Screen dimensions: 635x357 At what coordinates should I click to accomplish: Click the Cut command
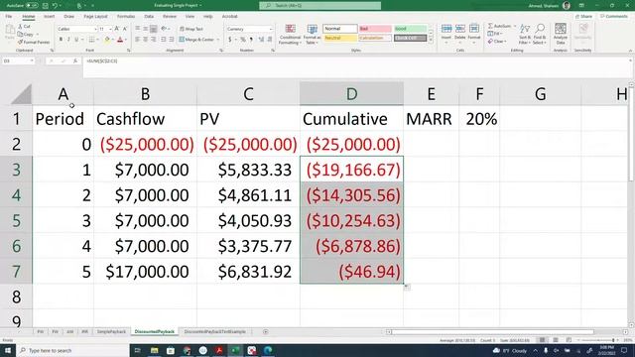(x=25, y=27)
